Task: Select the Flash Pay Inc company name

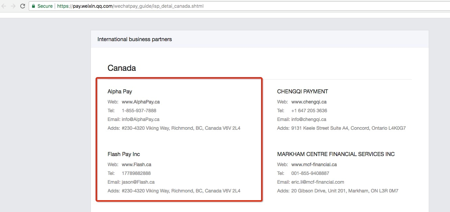Action: pos(124,154)
